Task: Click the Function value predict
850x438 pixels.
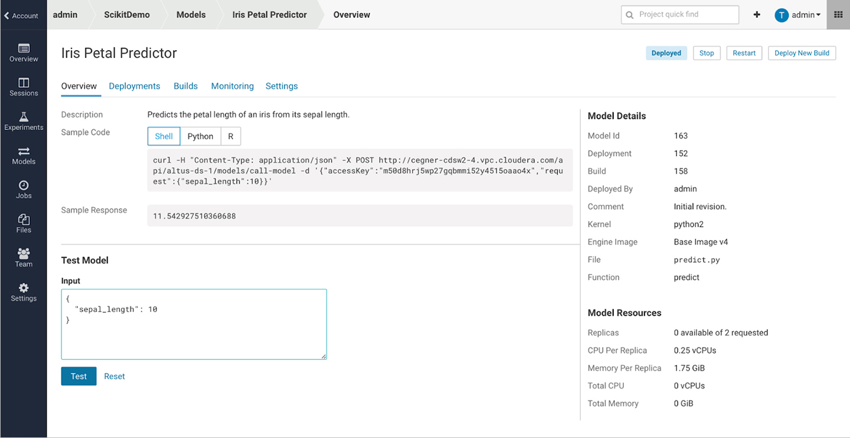Action: [686, 277]
